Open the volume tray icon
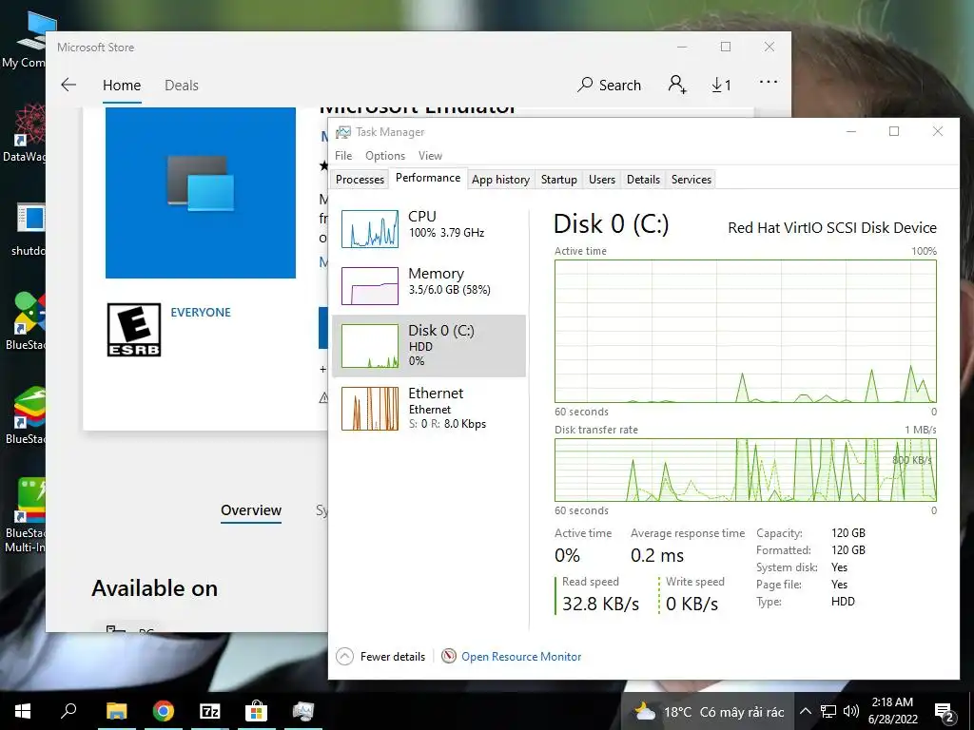 pos(851,711)
